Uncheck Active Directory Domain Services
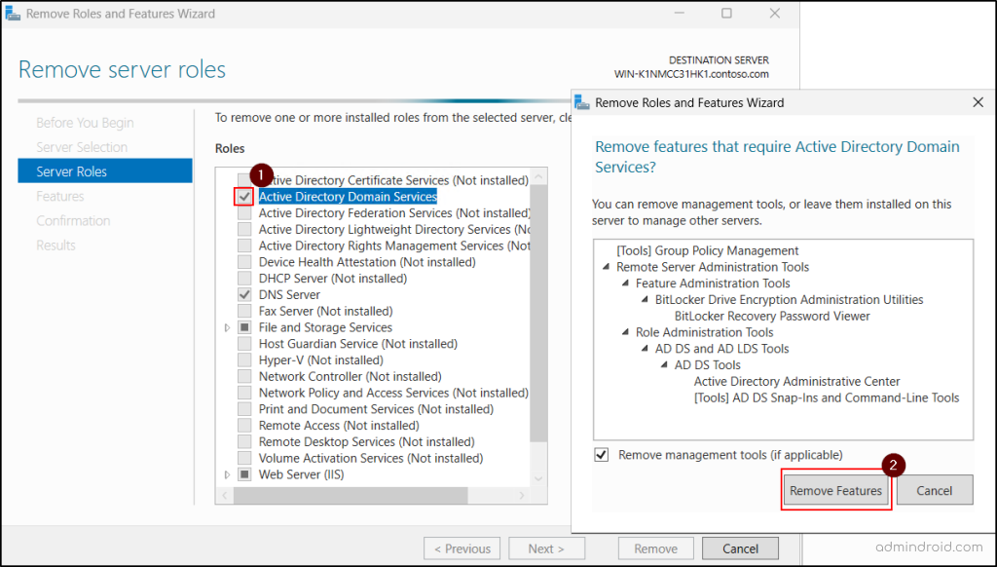 pyautogui.click(x=243, y=196)
